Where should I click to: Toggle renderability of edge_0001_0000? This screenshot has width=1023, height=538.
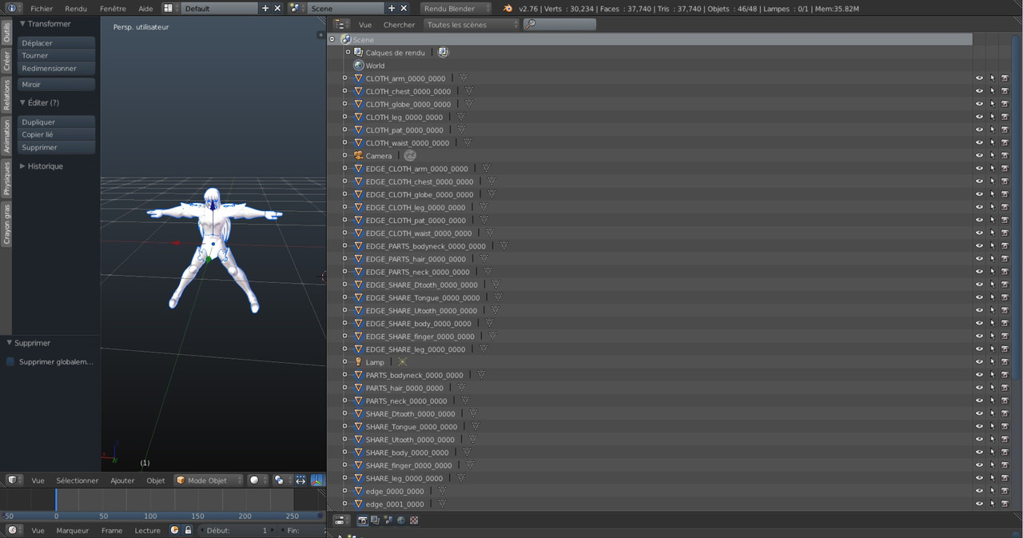1005,504
